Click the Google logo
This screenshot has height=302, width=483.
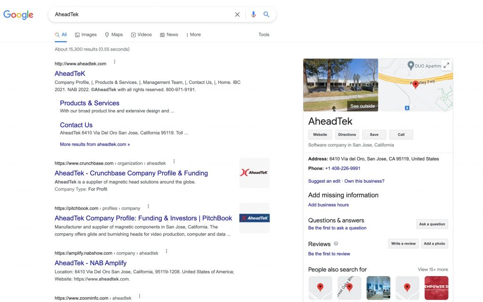(x=18, y=15)
